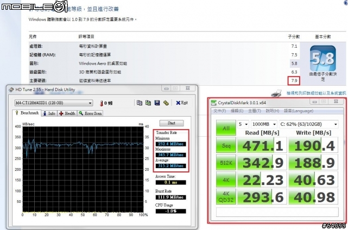Click the Exit button in HD Tune
This screenshot has width=348, height=230.
click(x=182, y=103)
